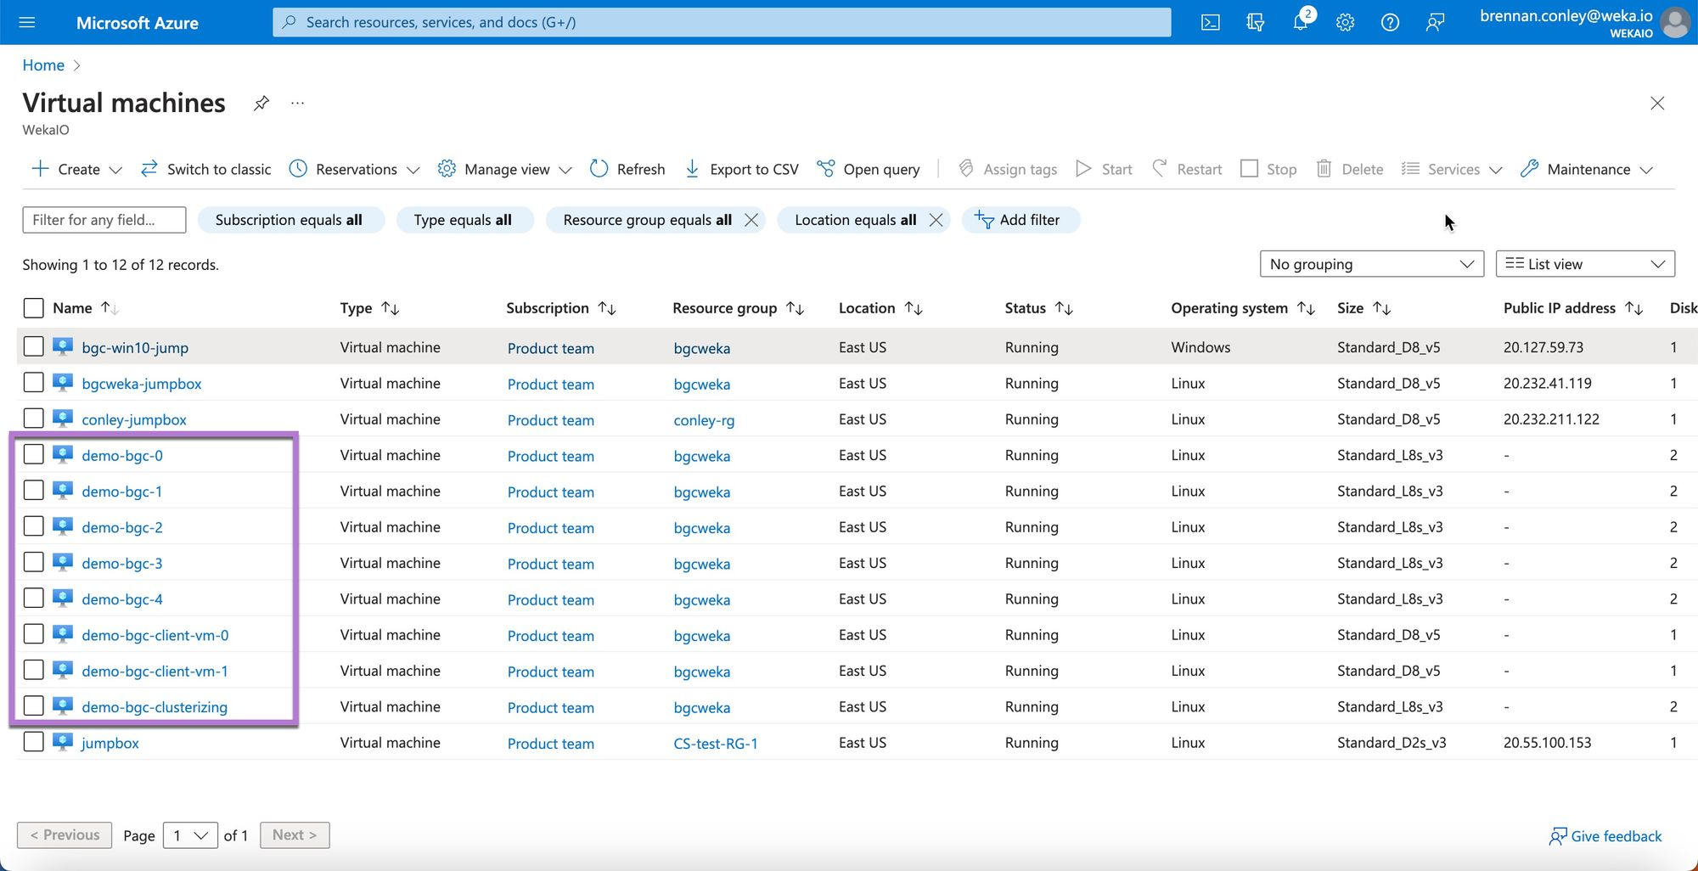Click the Add filter button
This screenshot has height=871, width=1698.
[1020, 220]
